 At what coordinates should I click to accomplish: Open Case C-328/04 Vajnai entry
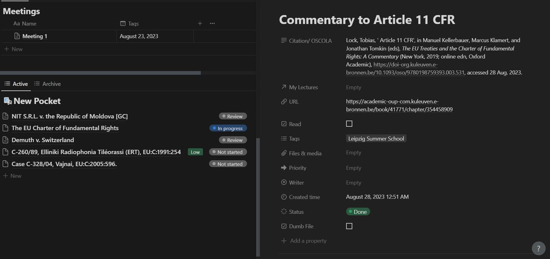[64, 164]
